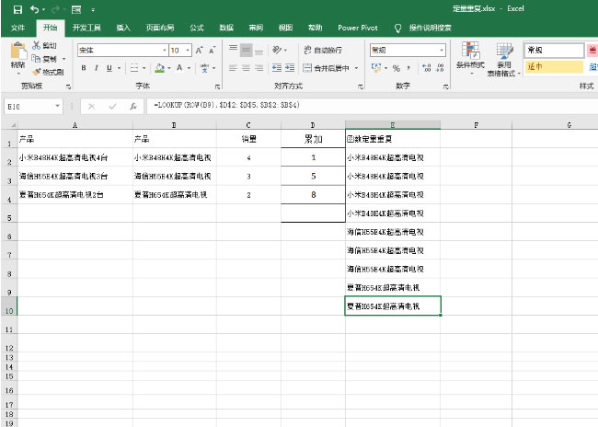Image resolution: width=598 pixels, height=427 pixels.
Task: Center text horizontally
Action: [x=246, y=68]
